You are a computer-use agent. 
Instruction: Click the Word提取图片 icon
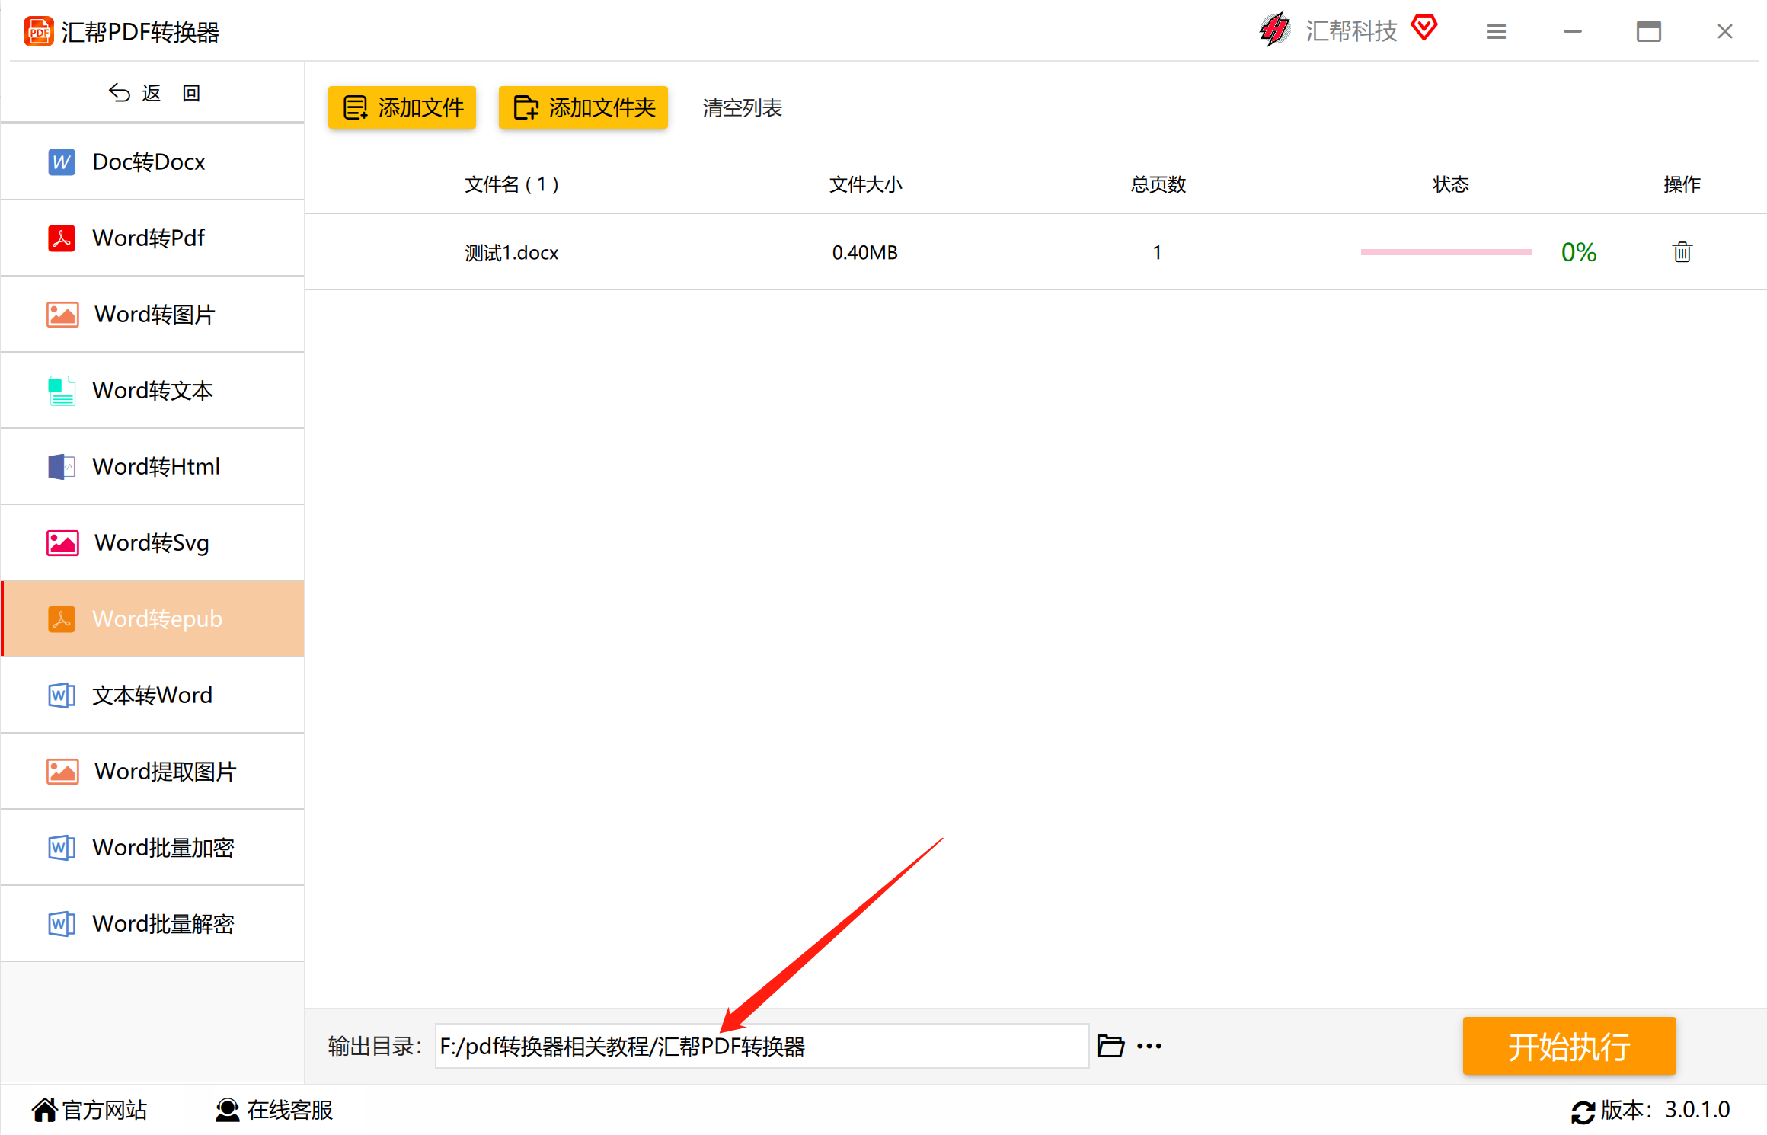point(62,772)
